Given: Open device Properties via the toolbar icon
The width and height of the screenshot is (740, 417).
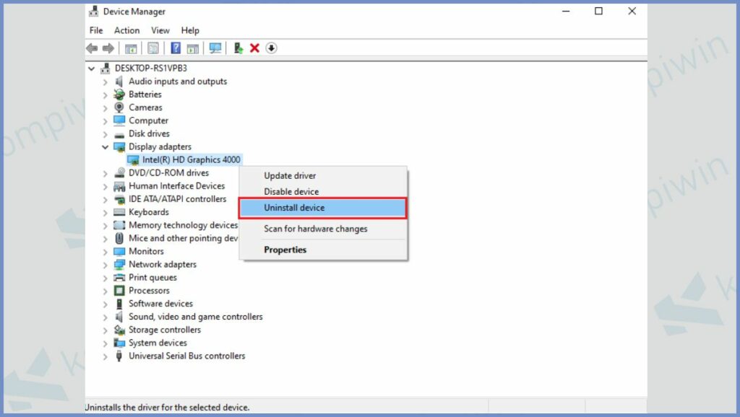Looking at the screenshot, I should [152, 48].
